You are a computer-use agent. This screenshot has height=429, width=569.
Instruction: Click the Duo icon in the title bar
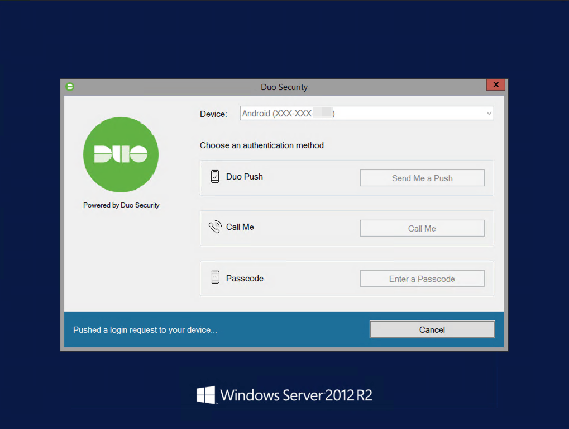(70, 87)
